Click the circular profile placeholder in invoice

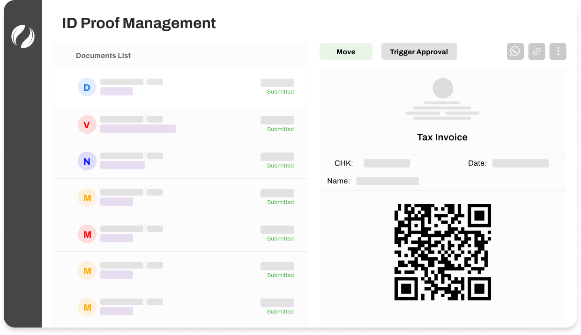point(443,88)
